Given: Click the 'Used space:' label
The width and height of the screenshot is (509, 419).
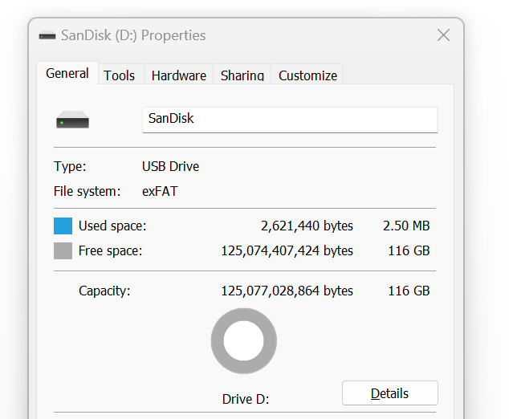Looking at the screenshot, I should 112,226.
